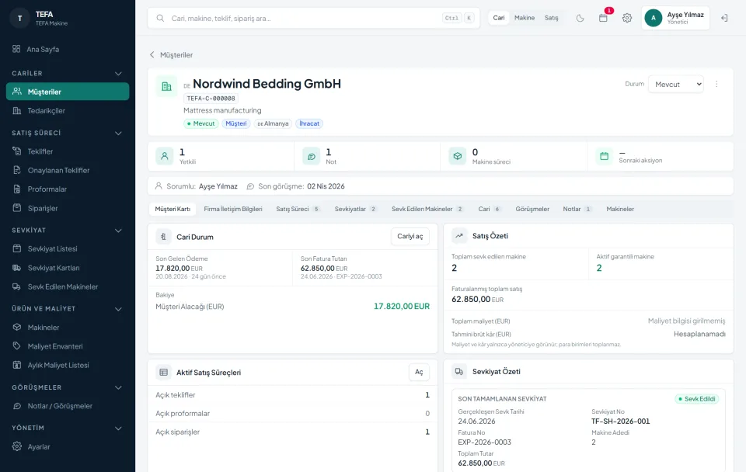Select the Cari search filter

pos(499,18)
